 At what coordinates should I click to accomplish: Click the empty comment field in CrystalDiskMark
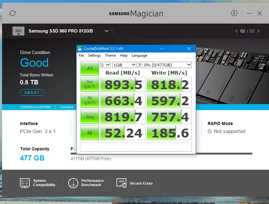[x=136, y=147]
